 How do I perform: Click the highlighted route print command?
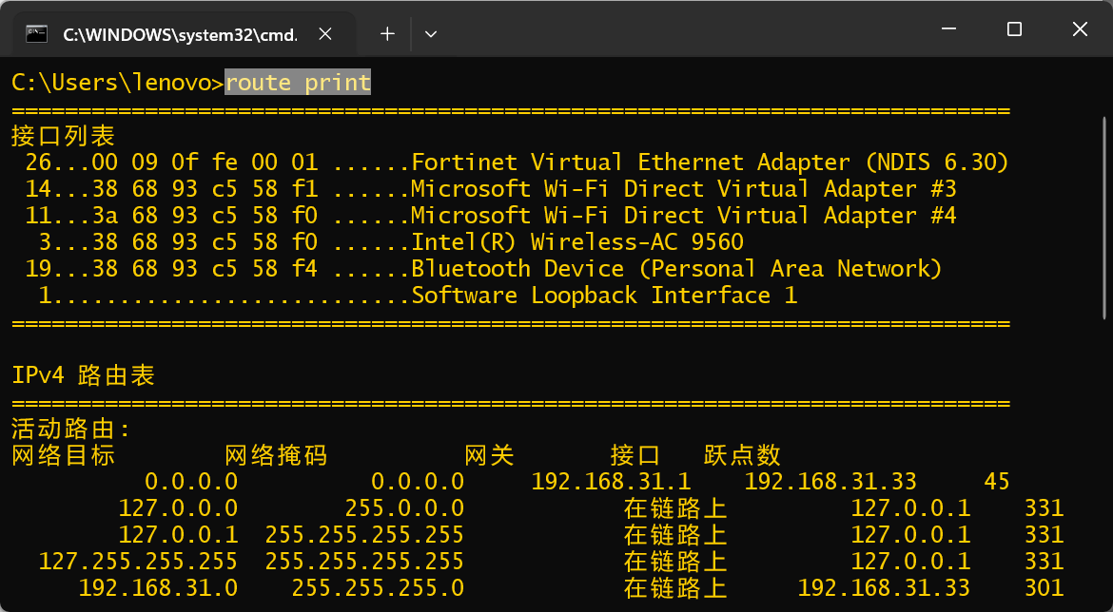pos(298,83)
